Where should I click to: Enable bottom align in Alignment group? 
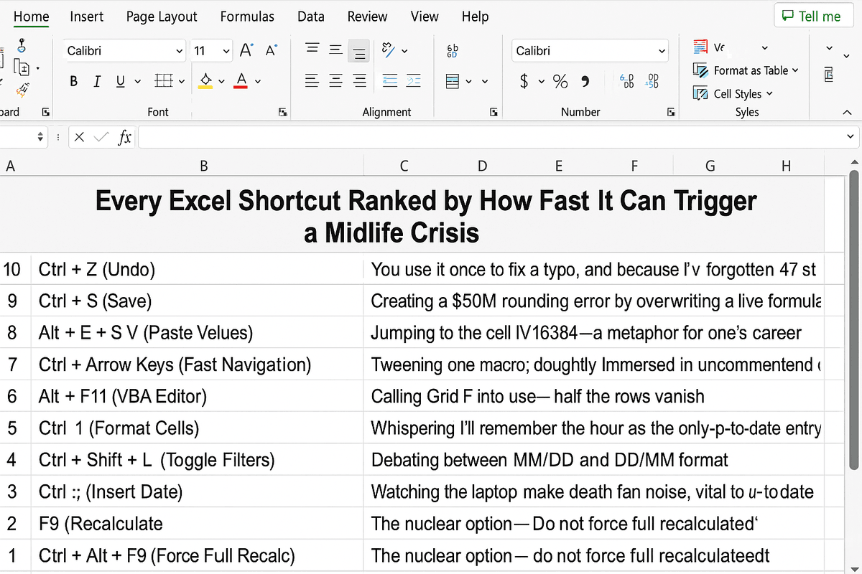click(359, 51)
